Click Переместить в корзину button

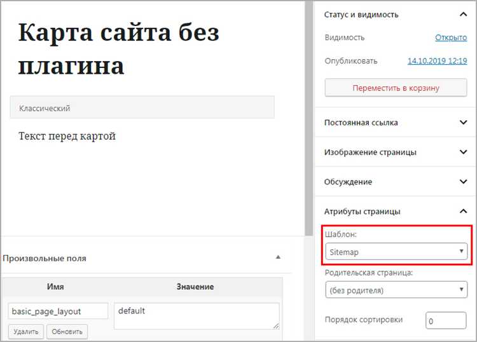396,88
